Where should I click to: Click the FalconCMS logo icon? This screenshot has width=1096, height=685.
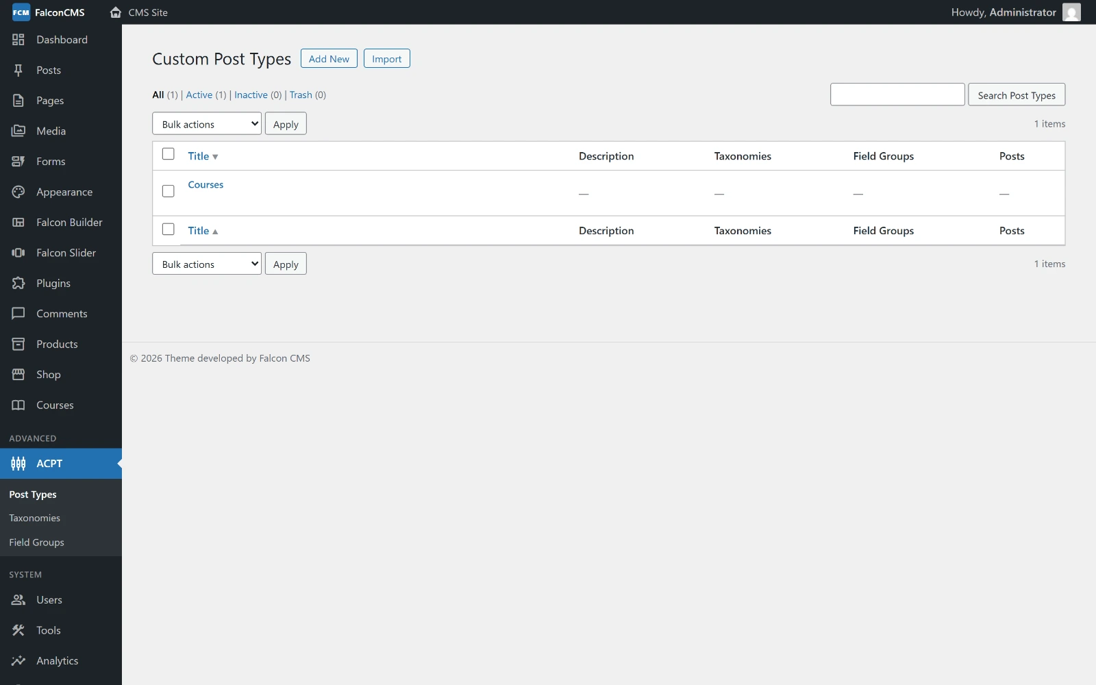pyautogui.click(x=21, y=12)
